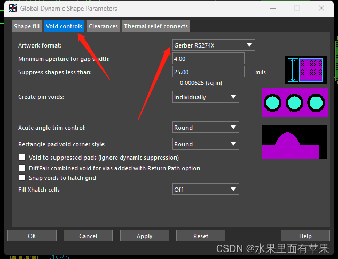Open the Fill Xhatch cells dropdown

[206, 189]
